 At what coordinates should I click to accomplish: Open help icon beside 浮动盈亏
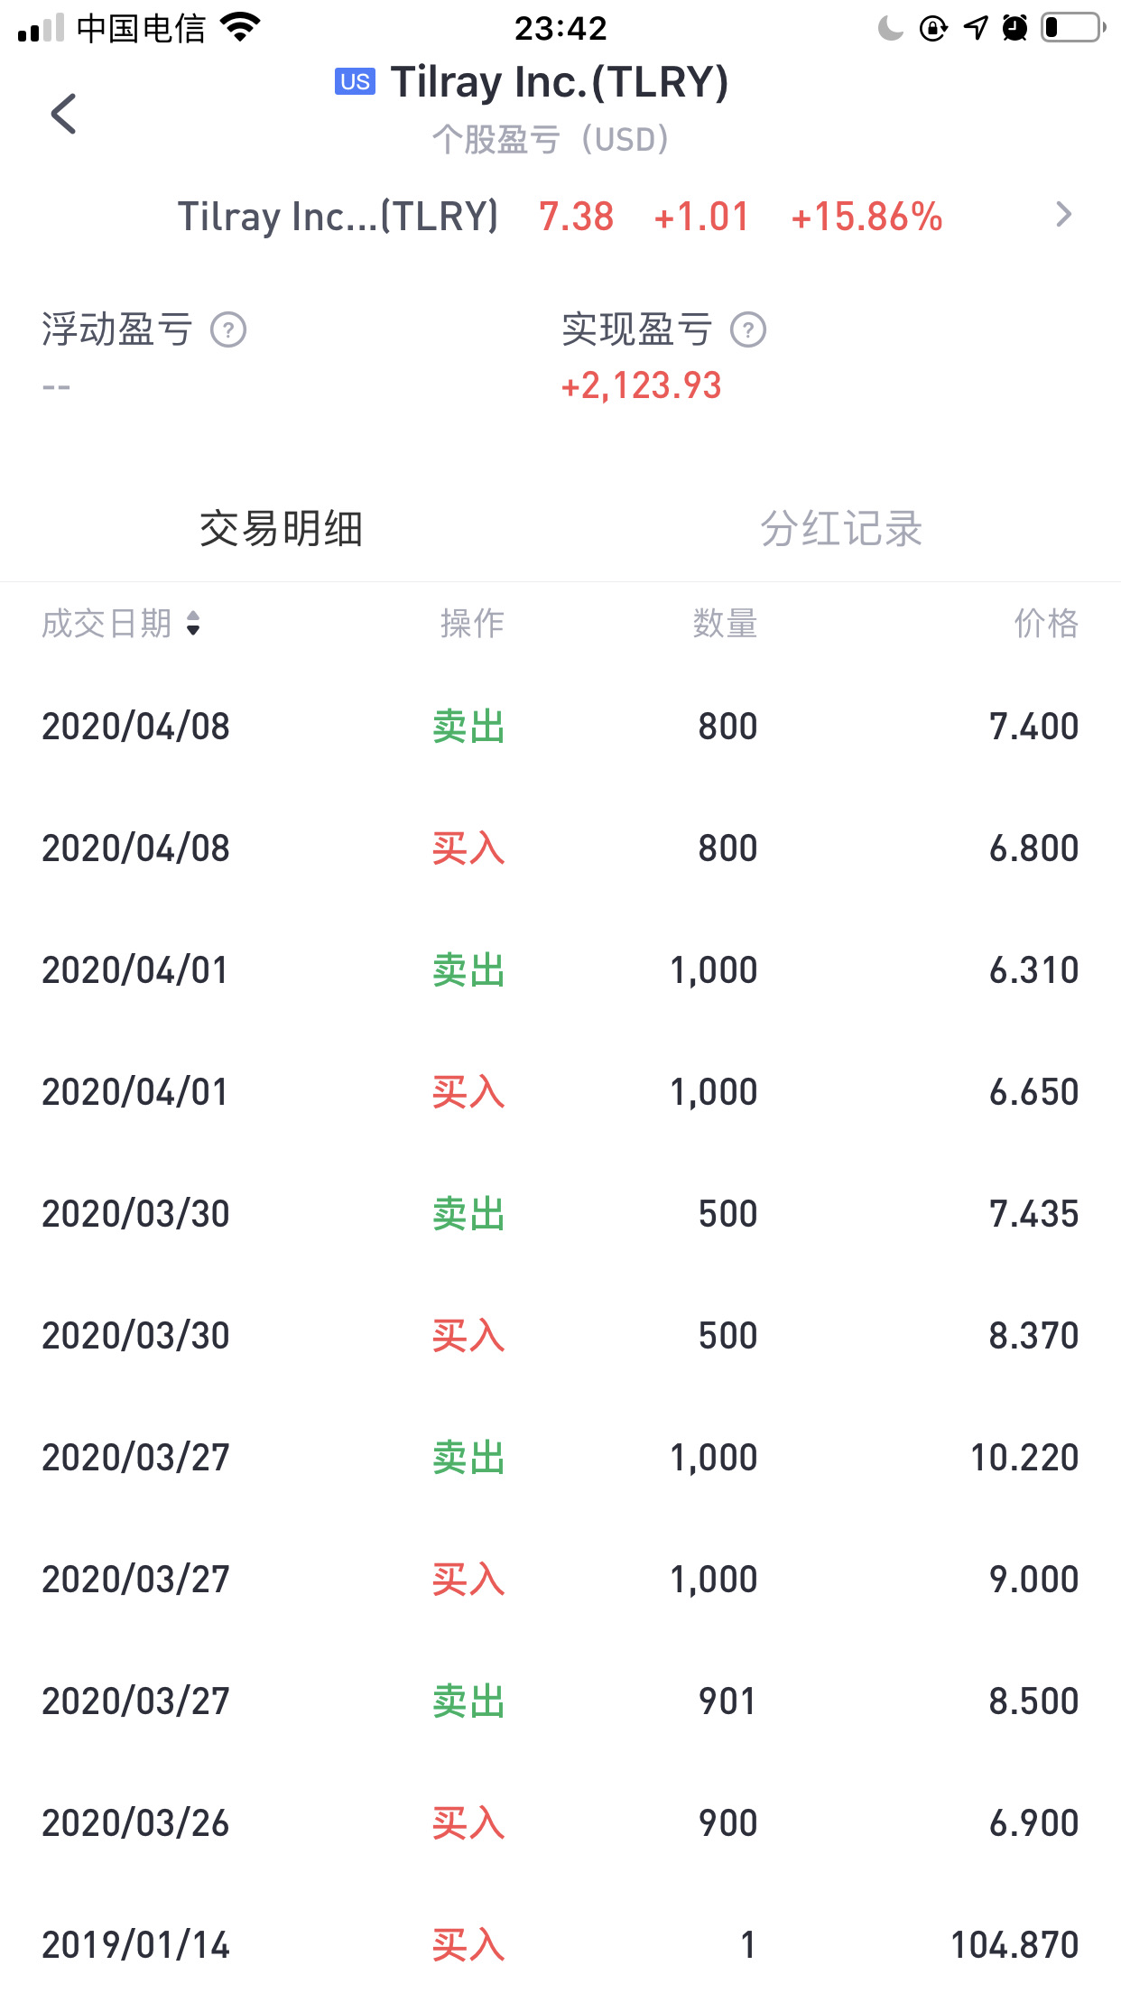[x=228, y=330]
